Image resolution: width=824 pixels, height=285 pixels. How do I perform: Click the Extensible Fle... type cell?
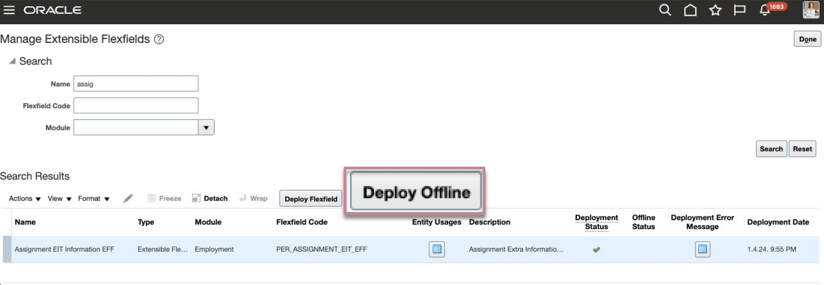pyautogui.click(x=163, y=249)
